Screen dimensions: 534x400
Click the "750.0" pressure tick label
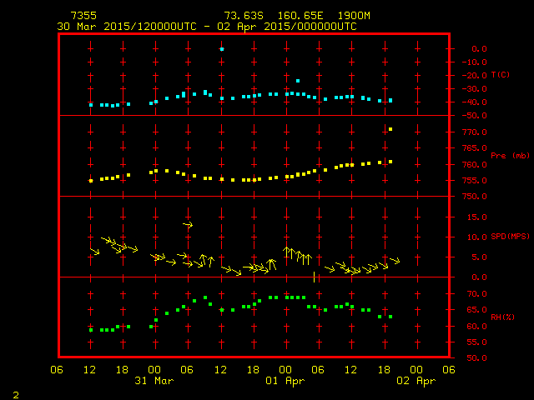coord(475,197)
